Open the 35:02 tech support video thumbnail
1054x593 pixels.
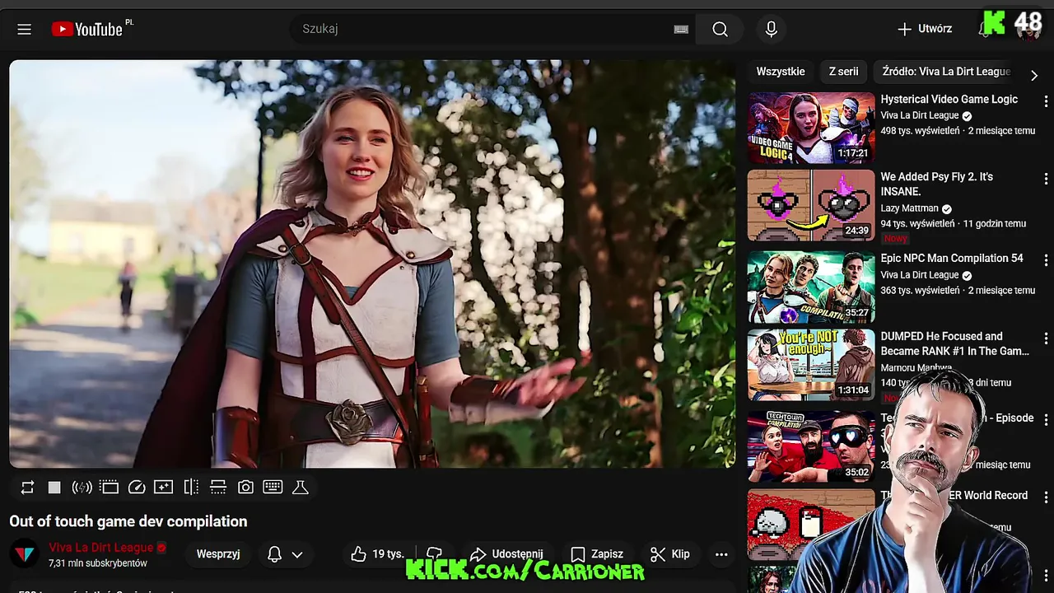click(x=811, y=446)
